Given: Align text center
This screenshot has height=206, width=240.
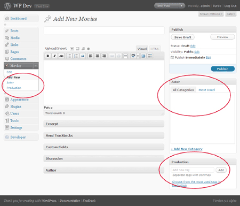Looking at the screenshot, I should coord(98,56).
